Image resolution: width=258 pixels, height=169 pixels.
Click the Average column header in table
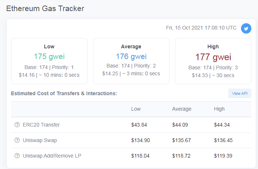pyautogui.click(x=182, y=109)
